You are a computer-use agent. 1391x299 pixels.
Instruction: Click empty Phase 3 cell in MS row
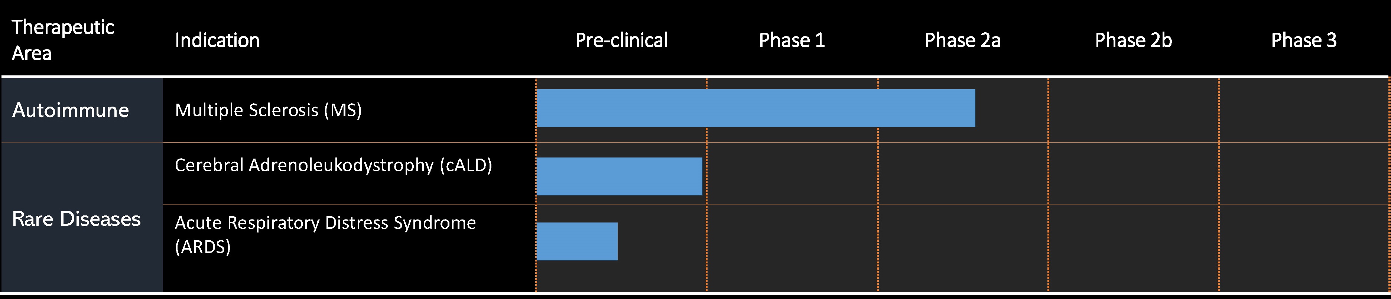pyautogui.click(x=1303, y=110)
